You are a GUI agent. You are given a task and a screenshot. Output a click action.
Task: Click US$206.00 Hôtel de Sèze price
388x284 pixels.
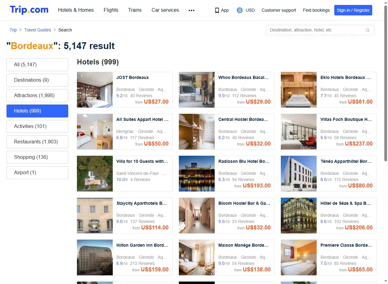click(x=359, y=228)
